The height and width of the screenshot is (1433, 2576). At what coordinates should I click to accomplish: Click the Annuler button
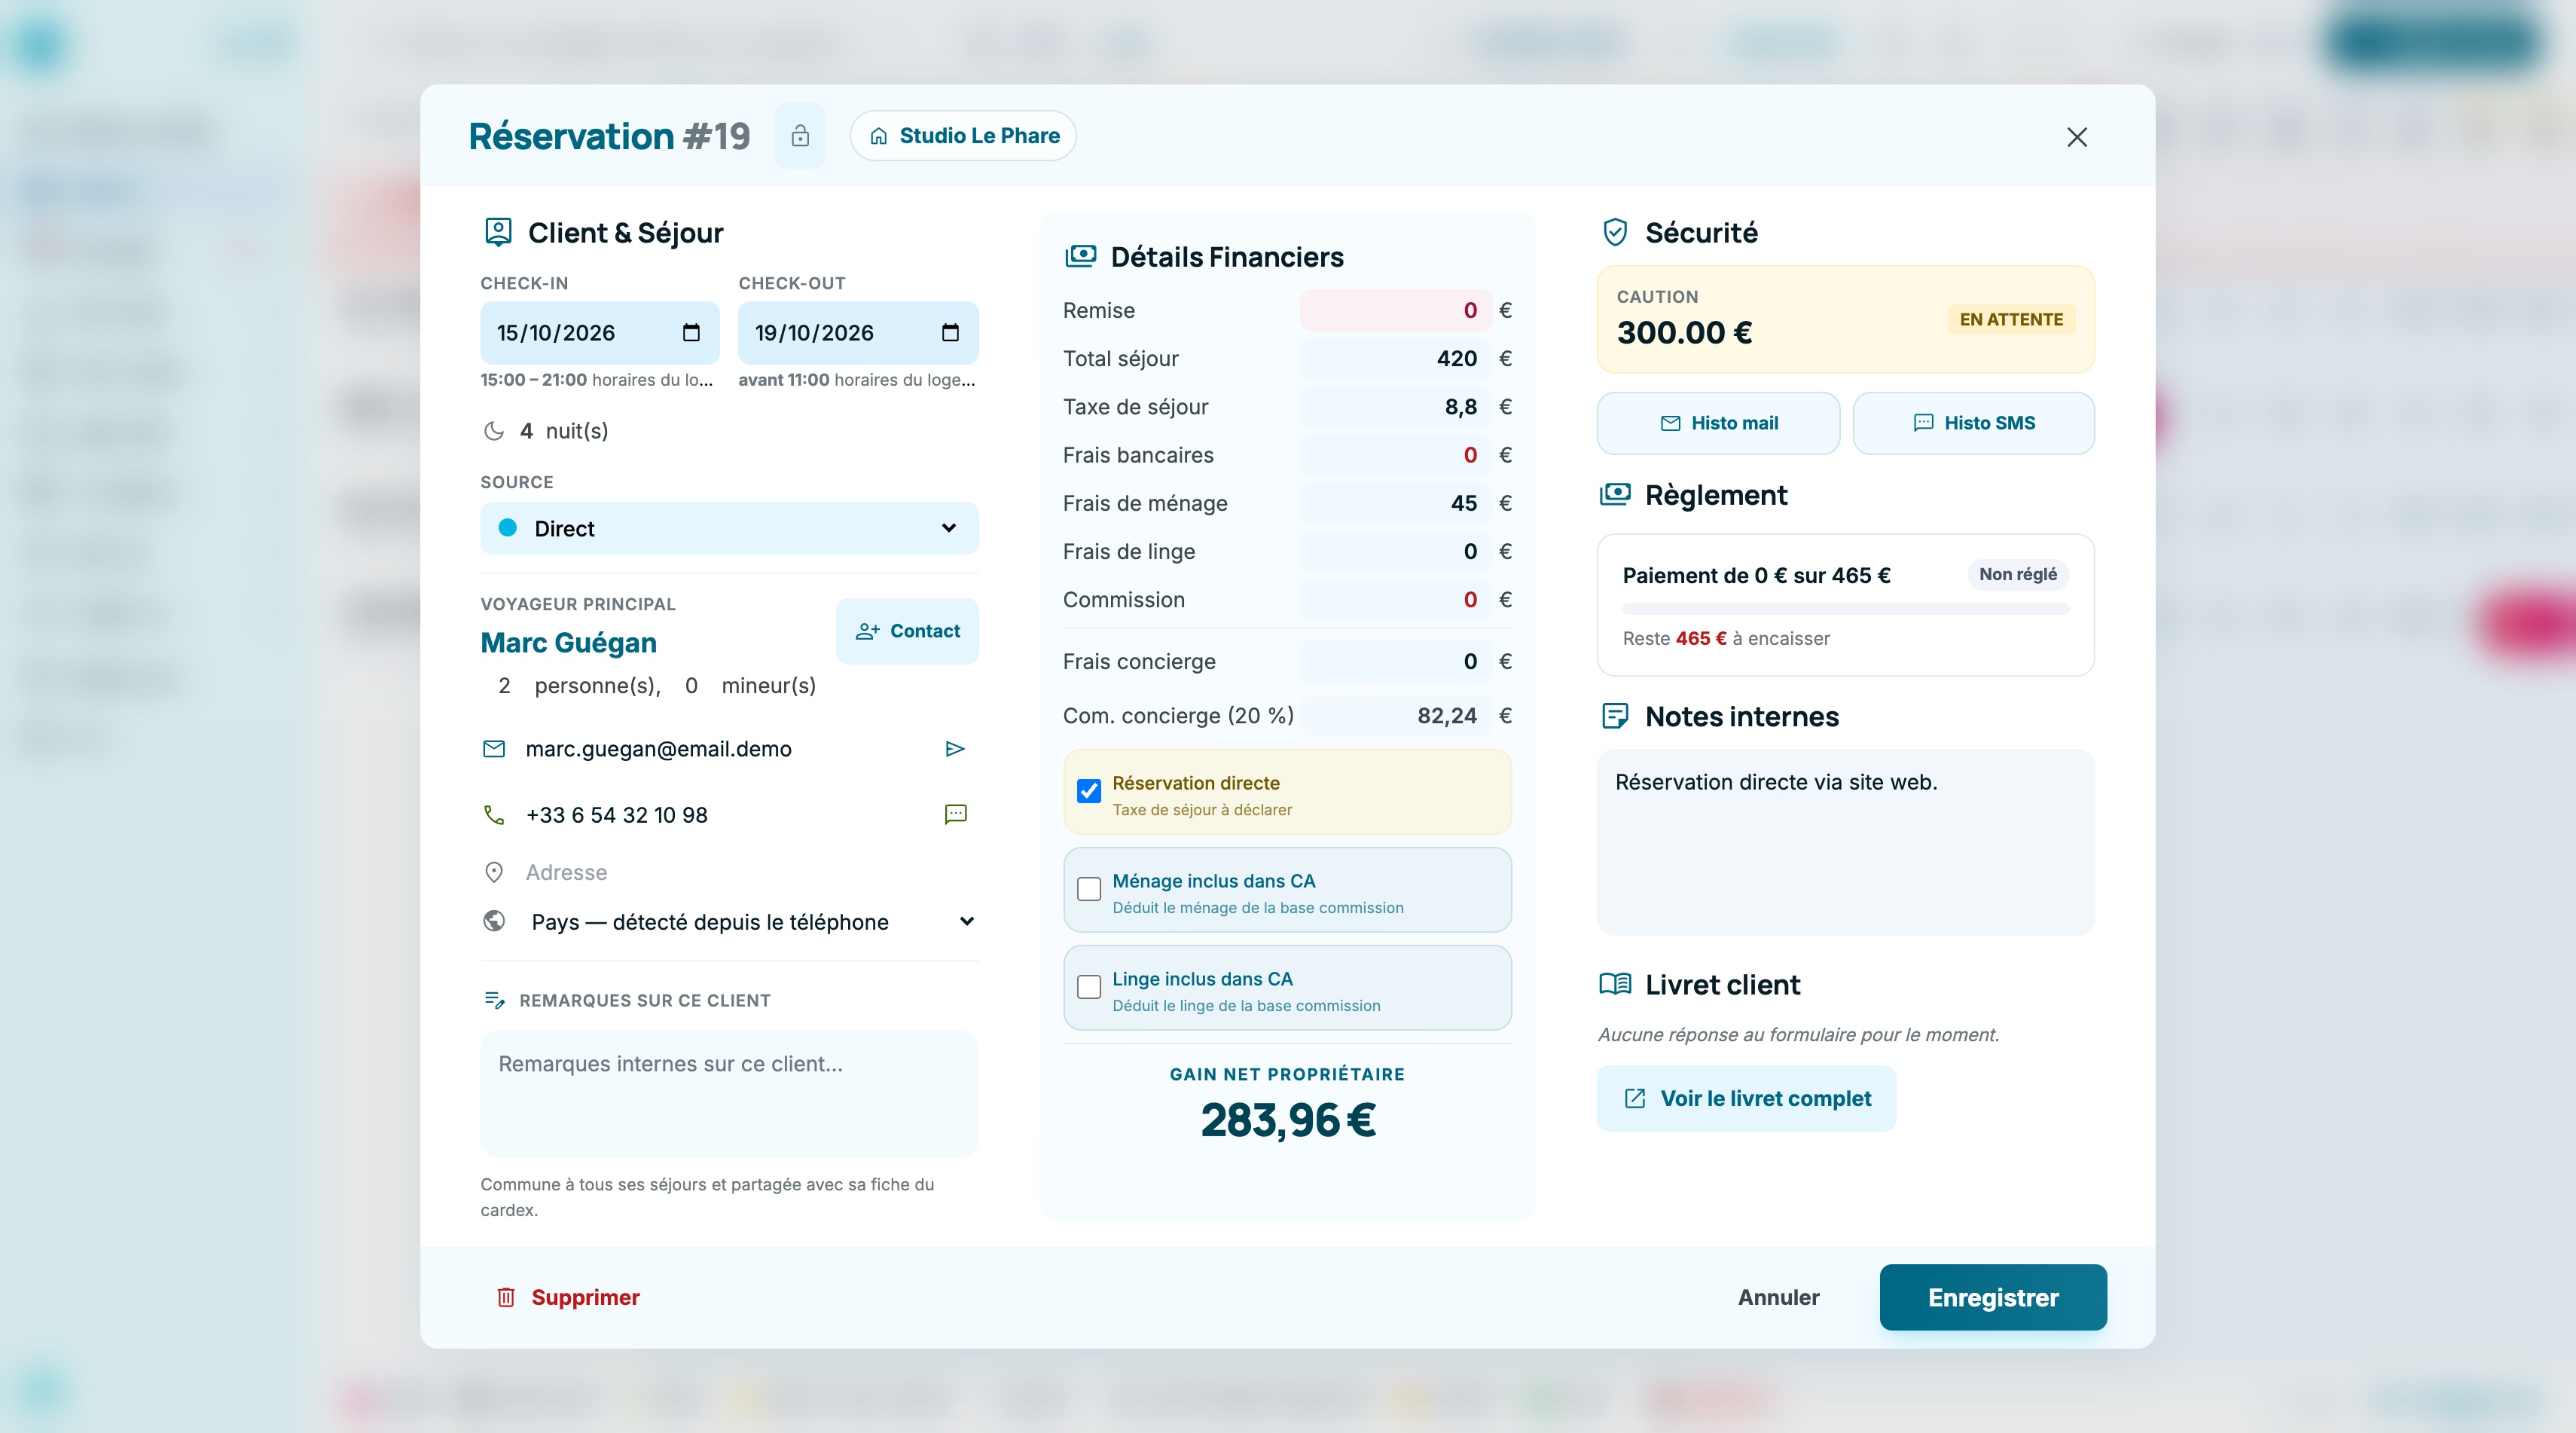click(1778, 1297)
